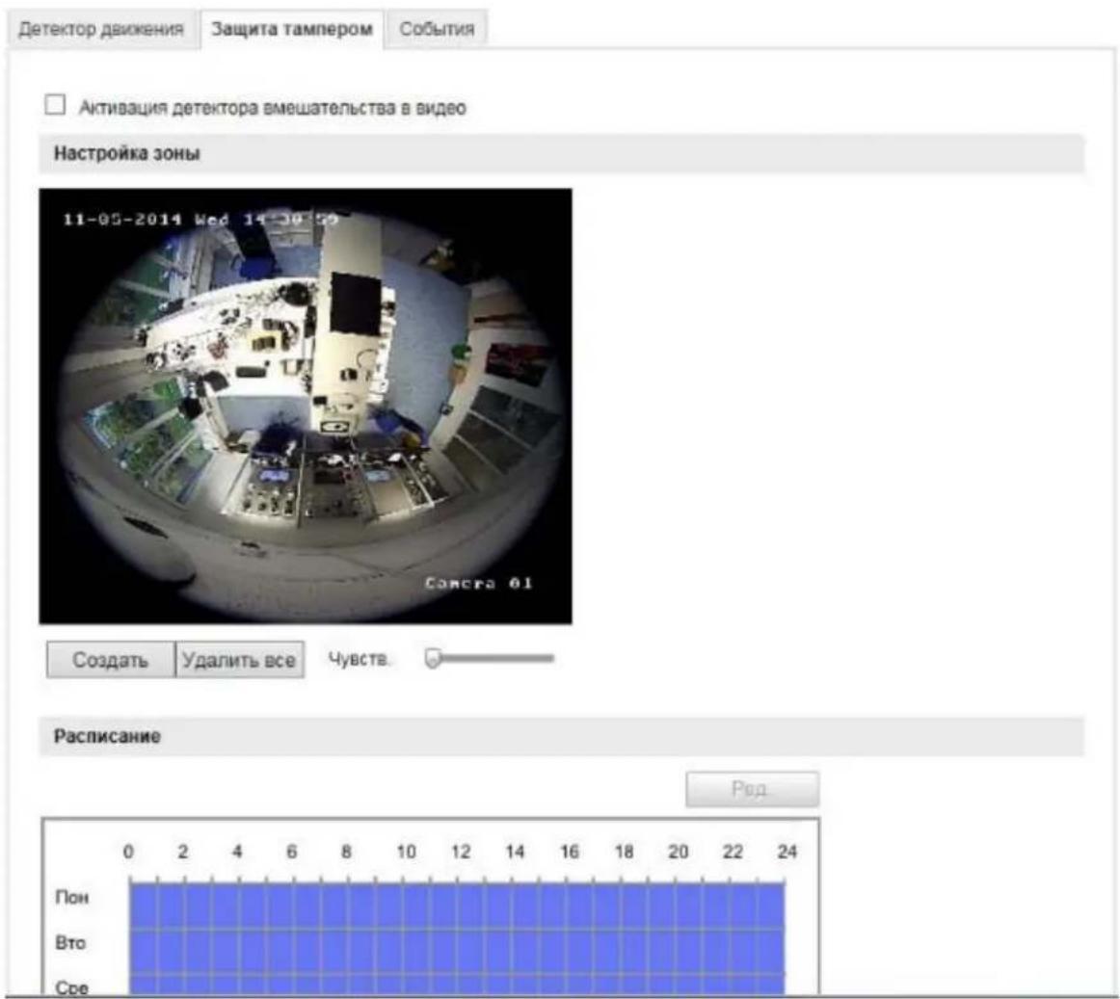Click the Удалить все button
This screenshot has width=1120, height=999.
[239, 659]
